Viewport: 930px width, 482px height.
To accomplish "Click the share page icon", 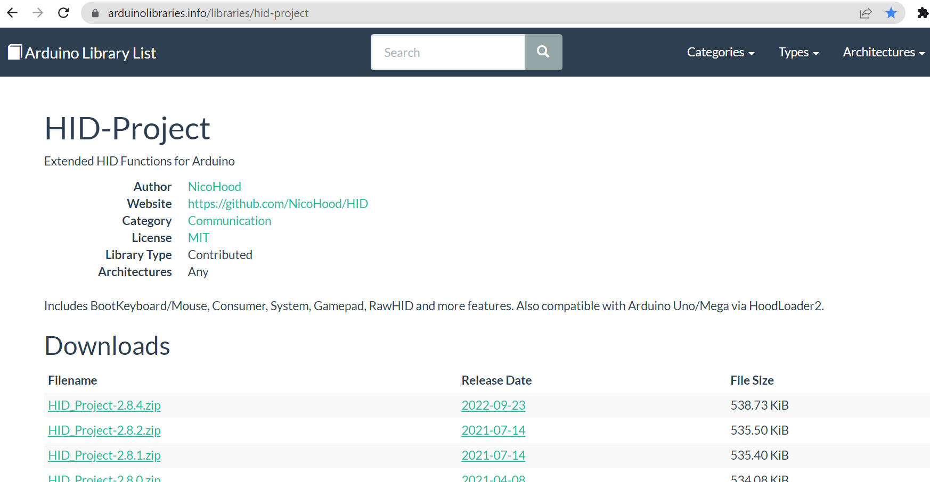I will tap(866, 13).
